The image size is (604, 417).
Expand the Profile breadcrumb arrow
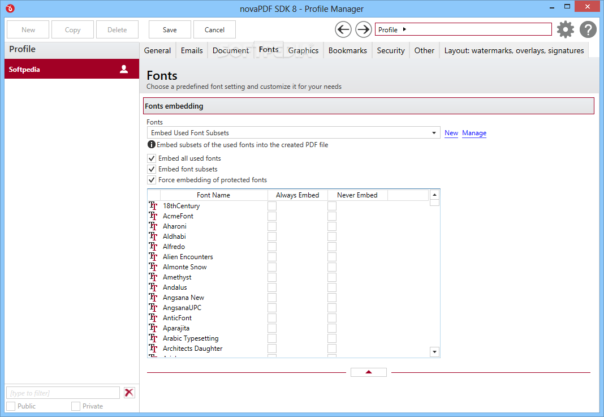(404, 29)
